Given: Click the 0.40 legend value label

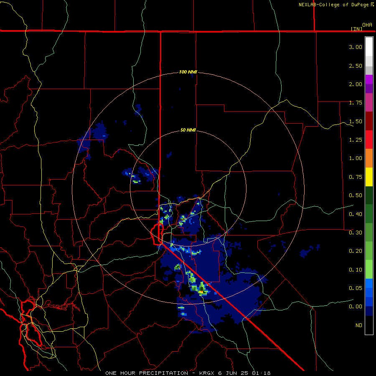Looking at the screenshot, I should [356, 214].
